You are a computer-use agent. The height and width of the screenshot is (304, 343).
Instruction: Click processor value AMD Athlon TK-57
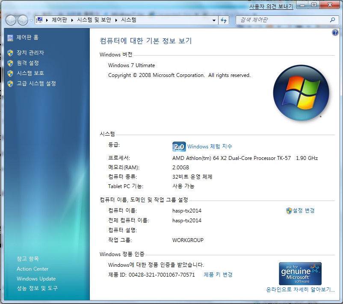click(245, 158)
